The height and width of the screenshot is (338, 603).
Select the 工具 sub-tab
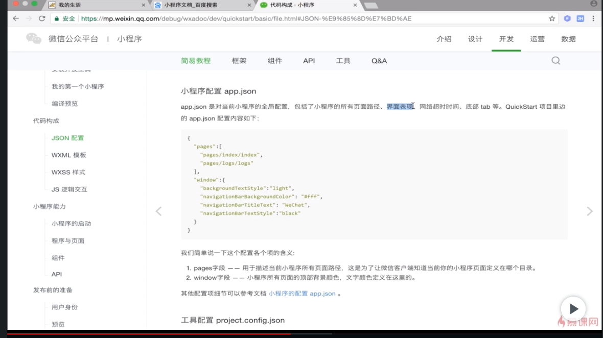(x=343, y=61)
